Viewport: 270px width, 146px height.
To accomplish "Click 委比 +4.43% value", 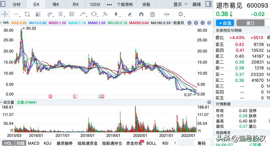I will (237, 38).
